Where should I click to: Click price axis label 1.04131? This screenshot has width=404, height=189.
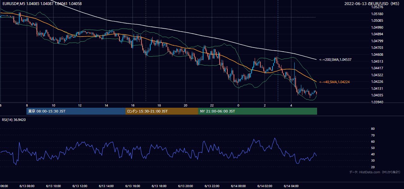tap(377, 89)
